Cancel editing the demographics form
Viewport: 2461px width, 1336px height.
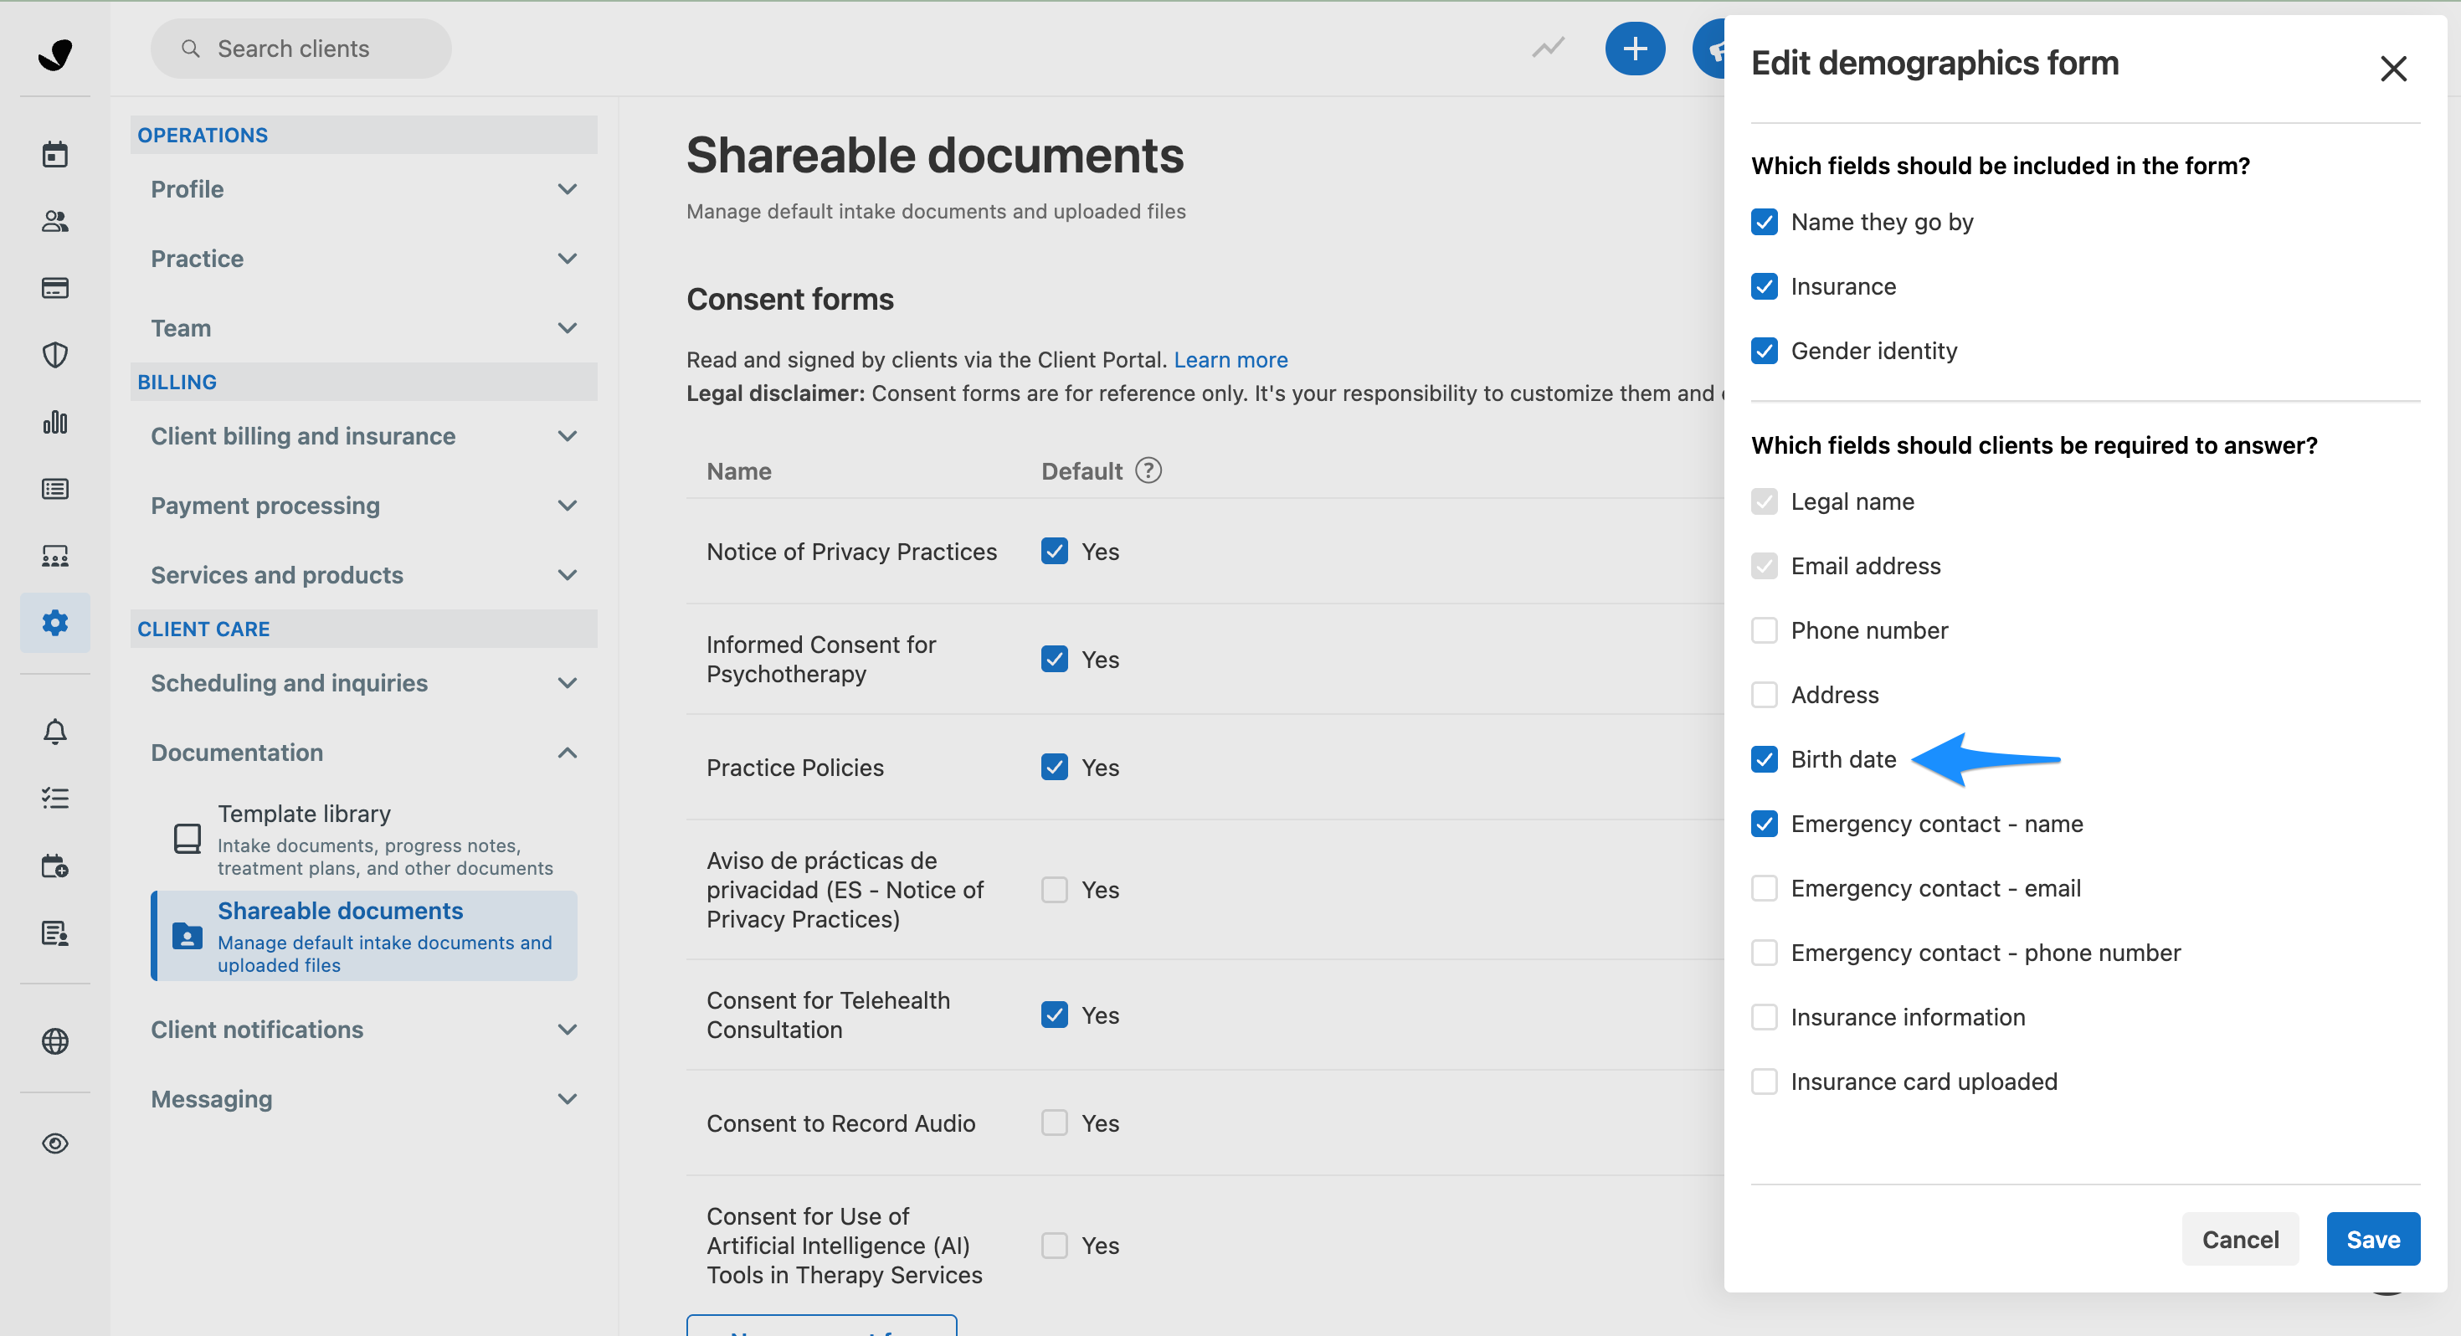pos(2239,1240)
